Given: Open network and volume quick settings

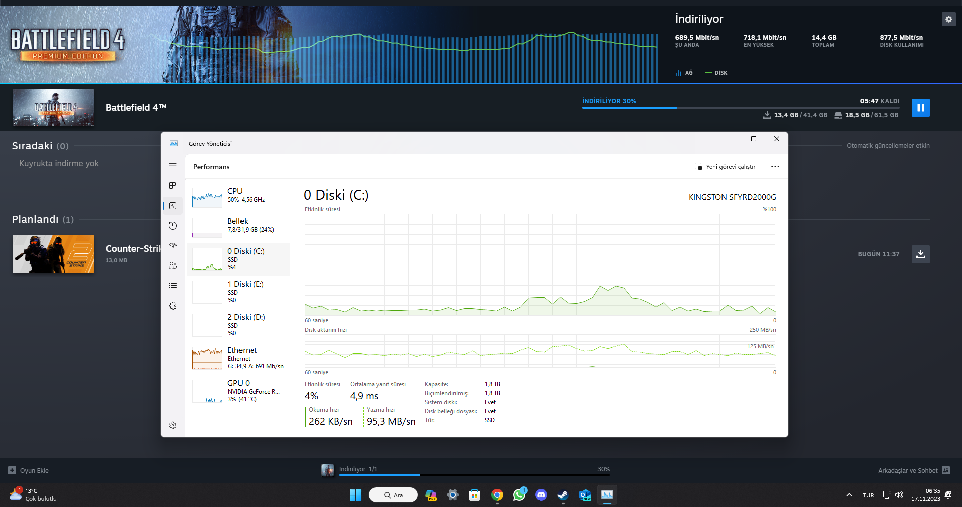Looking at the screenshot, I should [x=893, y=495].
